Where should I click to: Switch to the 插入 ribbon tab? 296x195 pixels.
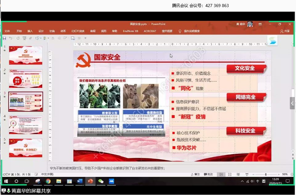click(x=30, y=31)
